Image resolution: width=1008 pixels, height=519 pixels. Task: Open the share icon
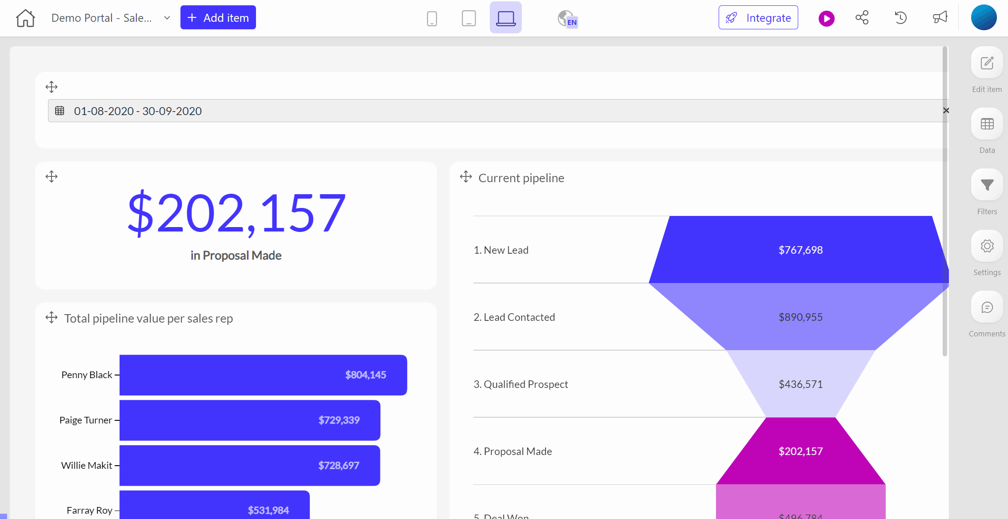[862, 18]
